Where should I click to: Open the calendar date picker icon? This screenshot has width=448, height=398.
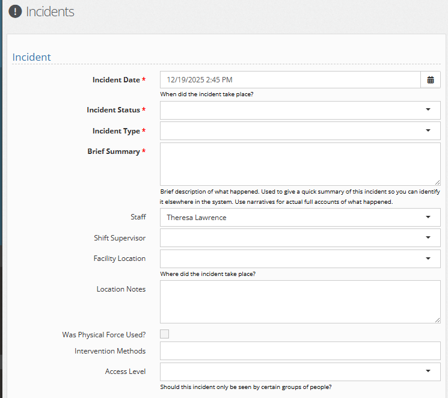(x=430, y=80)
